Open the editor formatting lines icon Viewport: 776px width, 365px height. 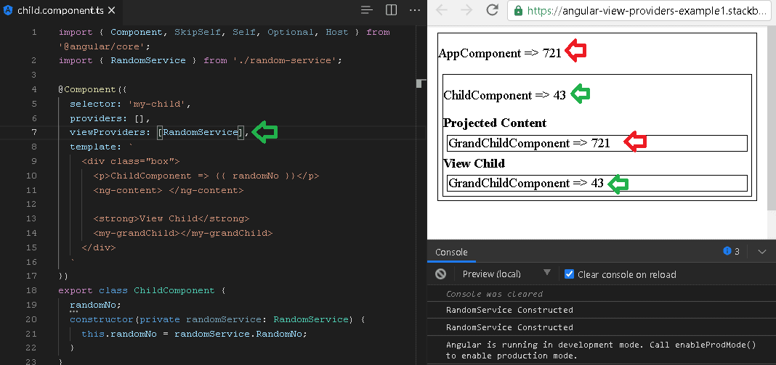click(366, 10)
